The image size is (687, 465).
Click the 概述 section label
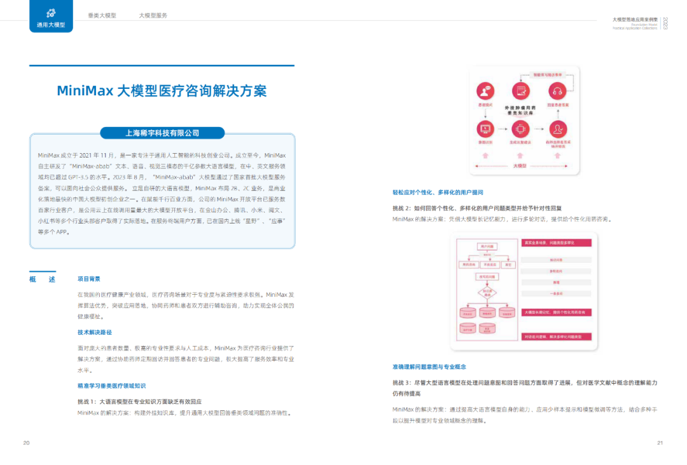tap(43, 280)
